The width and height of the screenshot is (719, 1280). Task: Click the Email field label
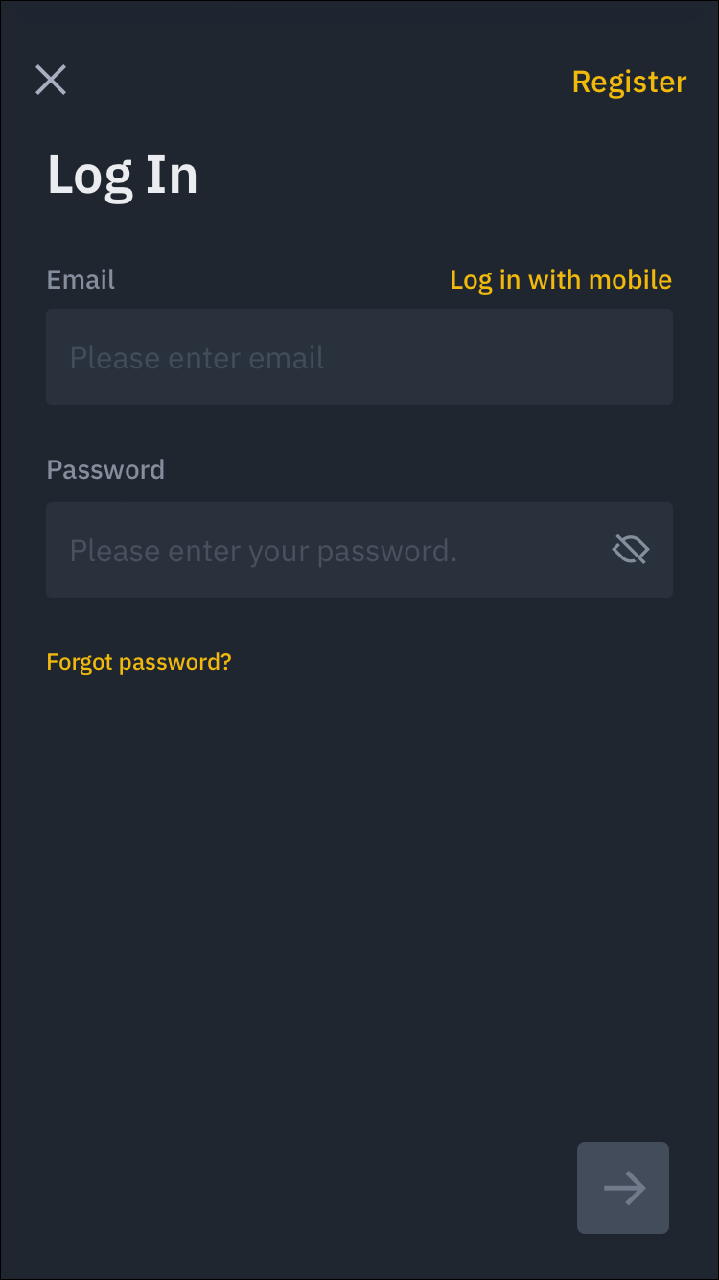click(81, 280)
